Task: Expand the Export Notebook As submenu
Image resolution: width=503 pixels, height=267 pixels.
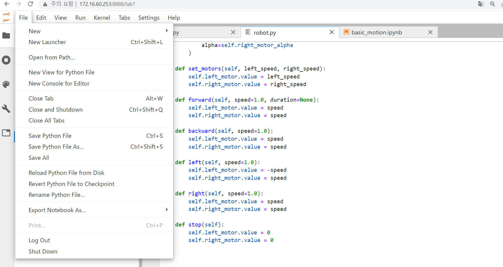Action: pyautogui.click(x=57, y=210)
